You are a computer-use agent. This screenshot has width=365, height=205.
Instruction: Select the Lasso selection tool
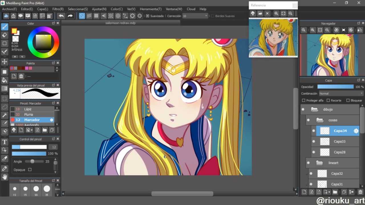(5, 107)
